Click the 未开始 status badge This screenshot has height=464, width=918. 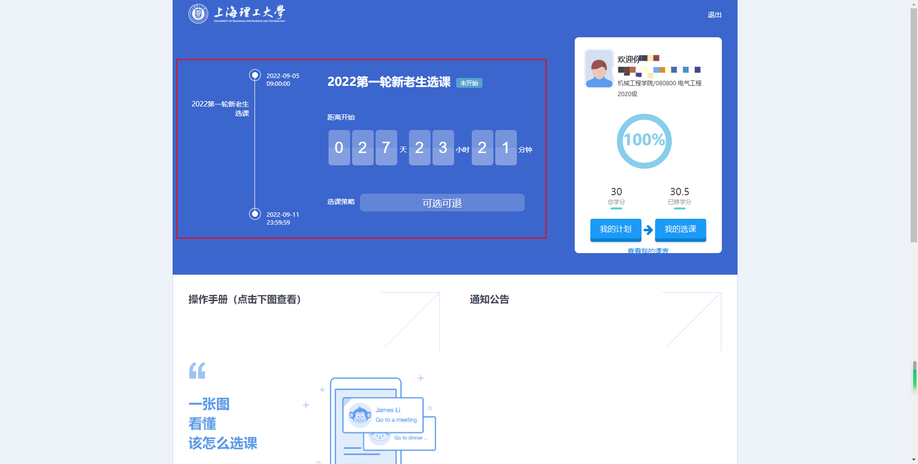click(469, 83)
